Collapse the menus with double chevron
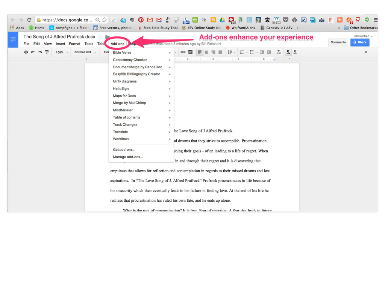This screenshot has width=385, height=288. click(x=366, y=52)
